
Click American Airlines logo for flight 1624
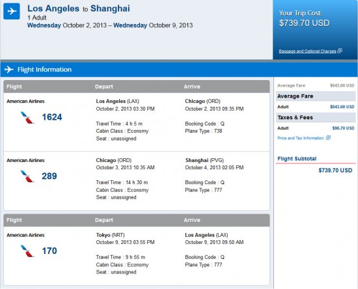click(x=27, y=118)
